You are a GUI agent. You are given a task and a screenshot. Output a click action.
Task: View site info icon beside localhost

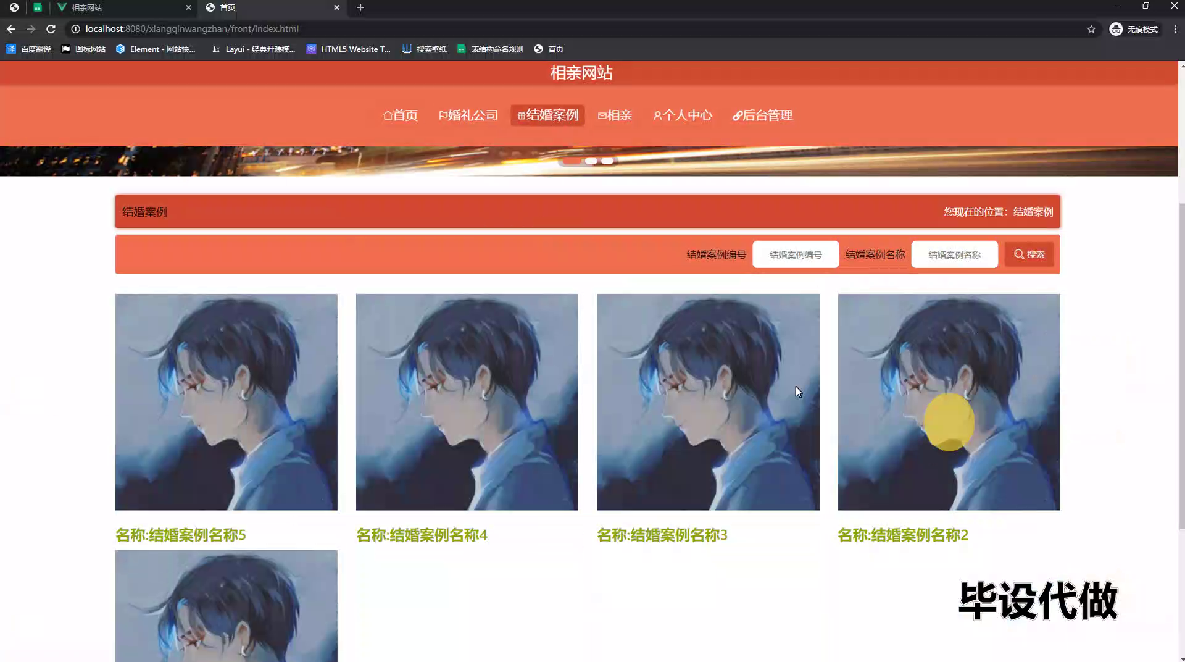click(75, 29)
